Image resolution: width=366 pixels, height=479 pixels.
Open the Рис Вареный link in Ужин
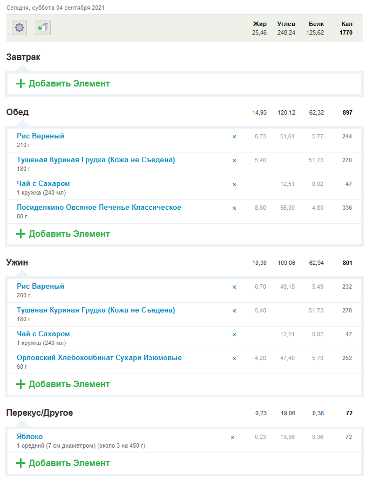(40, 287)
